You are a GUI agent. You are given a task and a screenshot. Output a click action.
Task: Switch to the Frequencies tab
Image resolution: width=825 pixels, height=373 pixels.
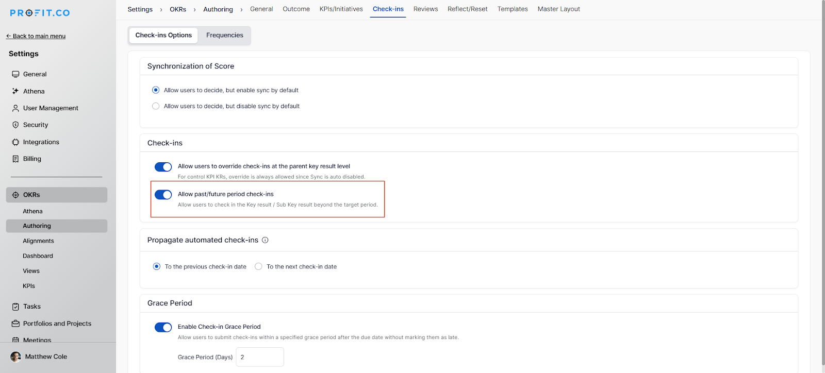[224, 36]
